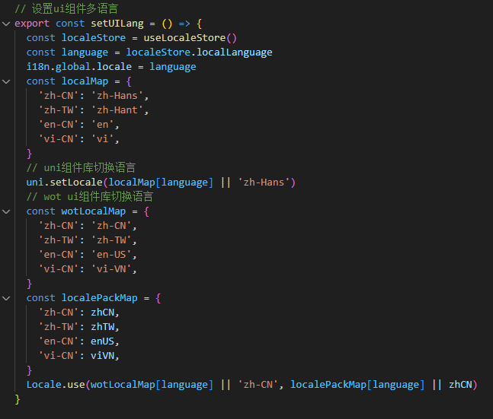
Task: Click the 'zh-TW' value in wotLocalMap
Action: tap(111, 240)
